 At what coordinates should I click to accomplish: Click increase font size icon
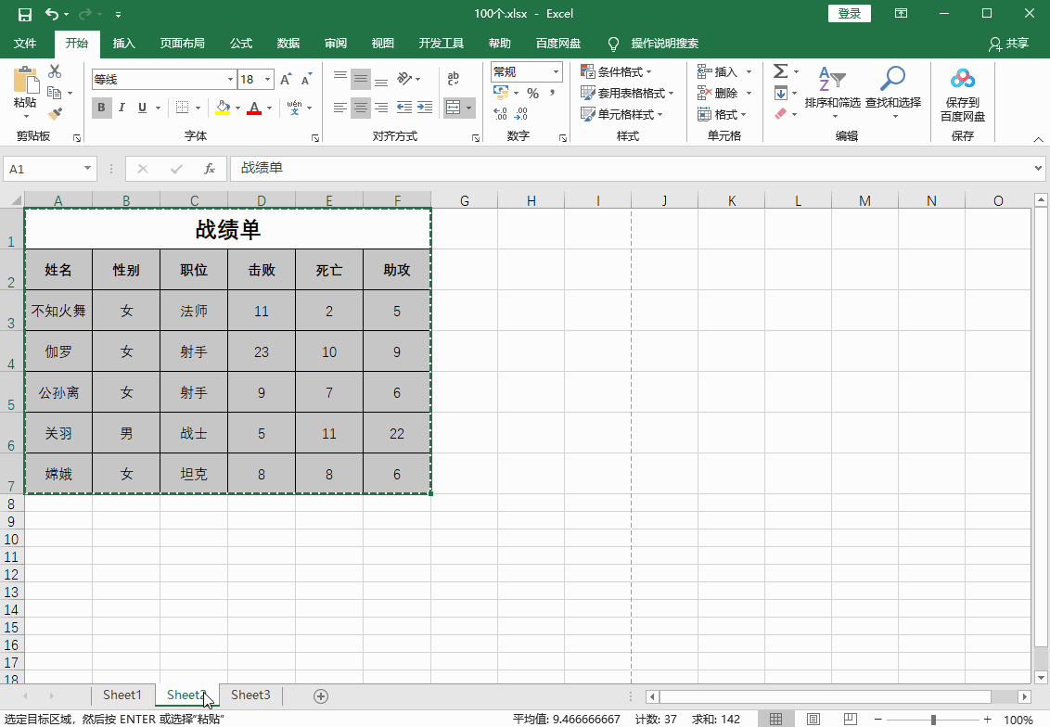[x=287, y=80]
